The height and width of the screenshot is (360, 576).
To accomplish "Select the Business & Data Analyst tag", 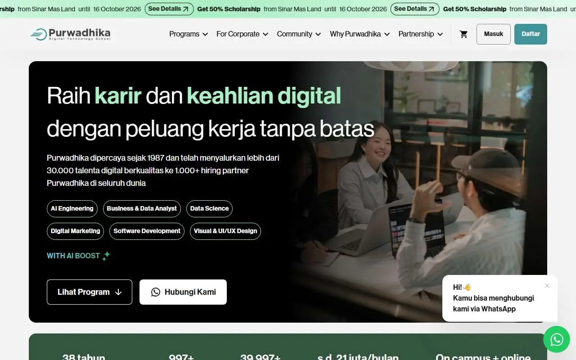I will (142, 209).
